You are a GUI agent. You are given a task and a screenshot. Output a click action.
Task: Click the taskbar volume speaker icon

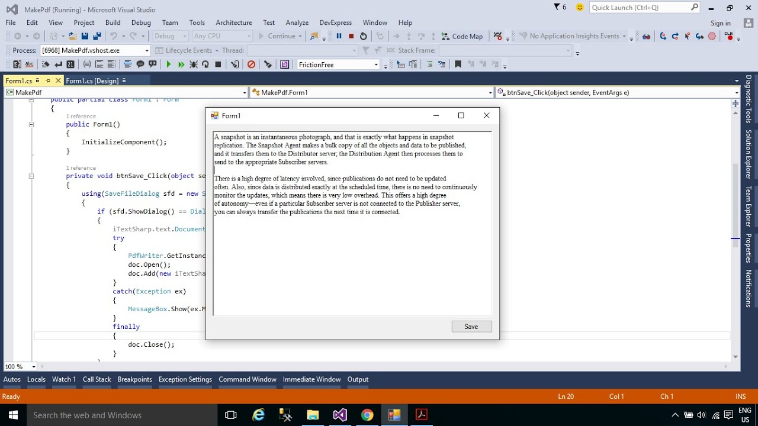pos(702,415)
